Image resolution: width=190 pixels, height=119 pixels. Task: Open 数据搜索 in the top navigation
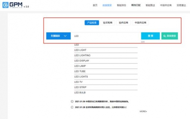coord(107,5)
